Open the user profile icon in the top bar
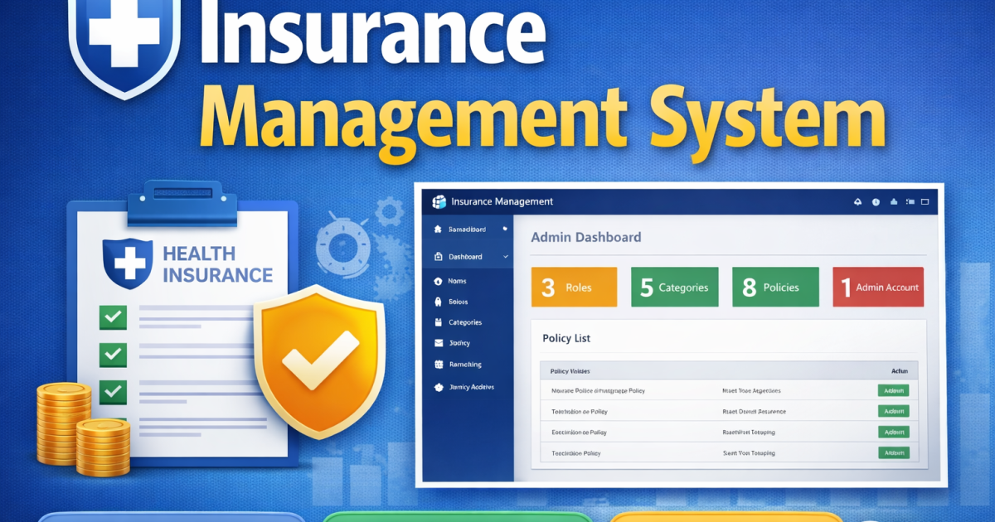Screen dimensions: 995x522 pyautogui.click(x=894, y=202)
